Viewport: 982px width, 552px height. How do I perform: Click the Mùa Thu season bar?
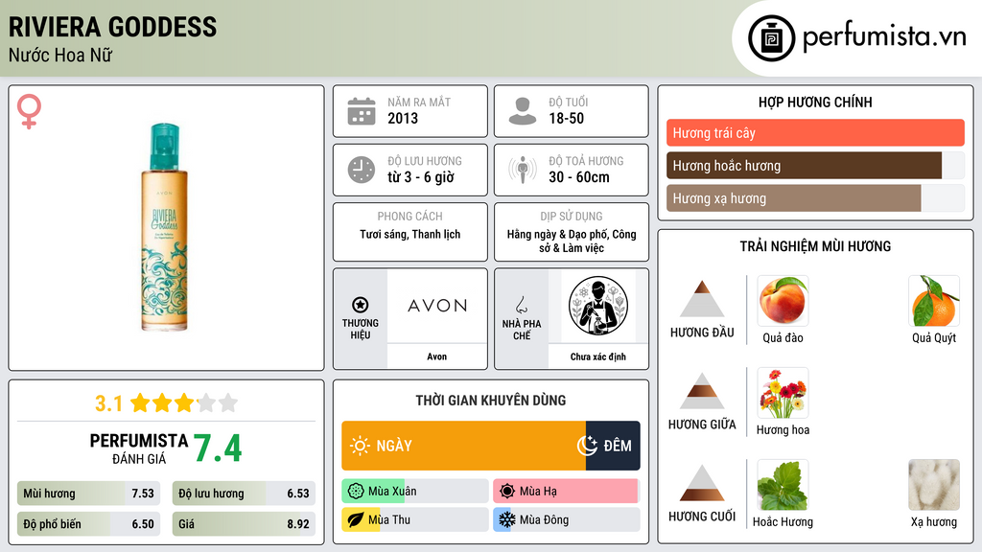coord(414,519)
